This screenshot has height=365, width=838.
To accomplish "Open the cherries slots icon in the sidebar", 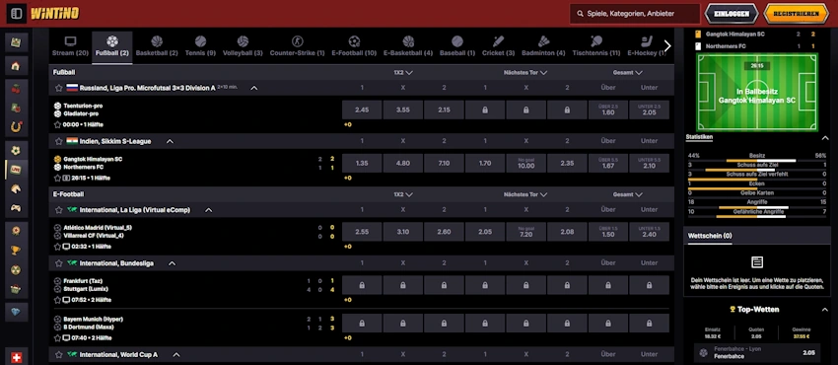I will coord(16,89).
